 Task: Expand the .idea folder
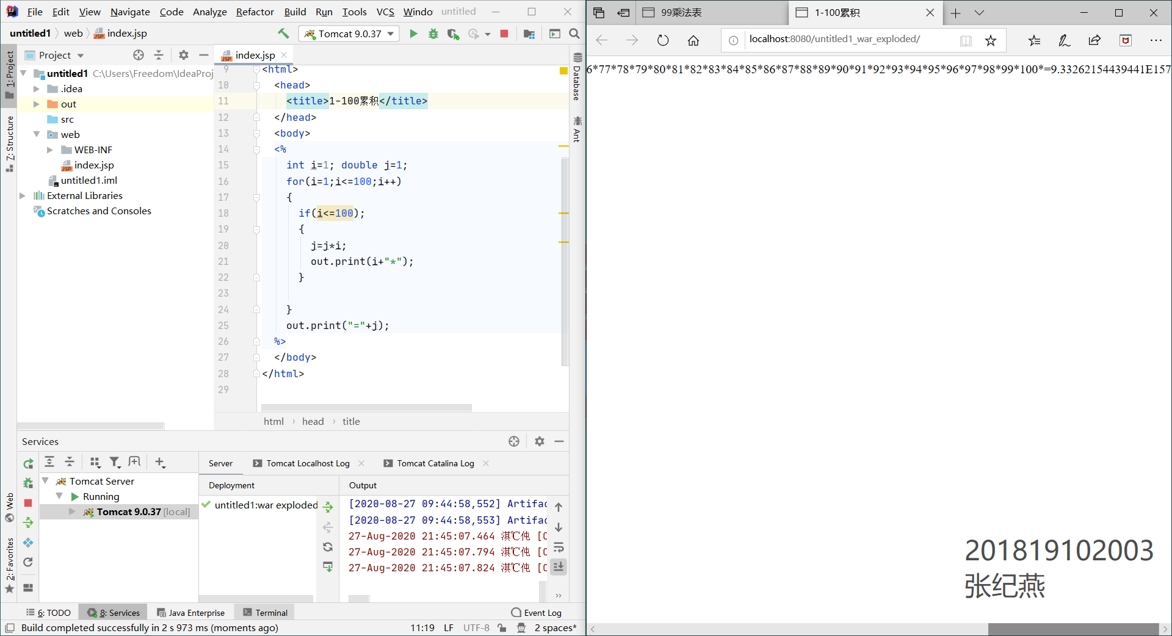(x=36, y=89)
